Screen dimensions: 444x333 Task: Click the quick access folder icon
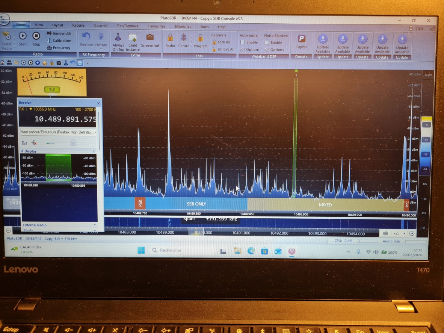[x=17, y=62]
